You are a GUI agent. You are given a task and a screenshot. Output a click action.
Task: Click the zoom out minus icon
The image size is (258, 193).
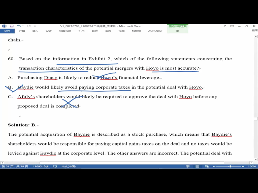(x=214, y=166)
